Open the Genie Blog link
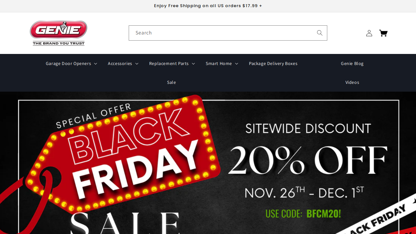The width and height of the screenshot is (416, 234). click(x=352, y=63)
